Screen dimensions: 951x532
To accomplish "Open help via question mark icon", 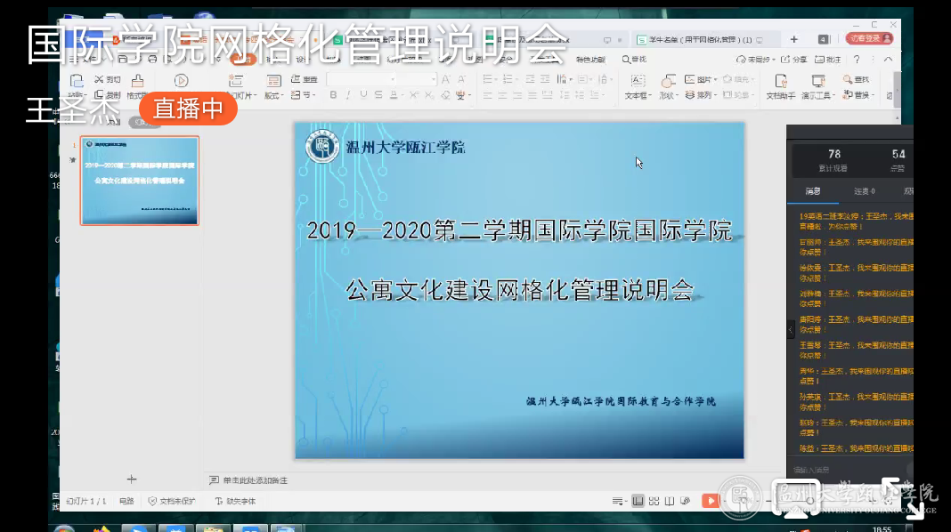I will tap(857, 60).
